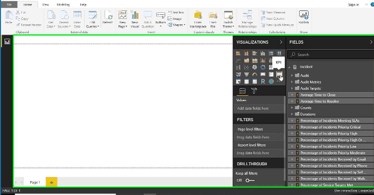
Task: Collapse the Incident table
Action: tap(289, 67)
